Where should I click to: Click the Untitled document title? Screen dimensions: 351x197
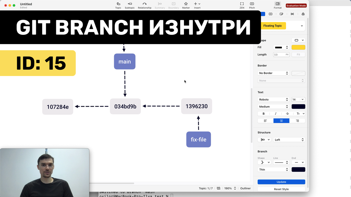[26, 4]
